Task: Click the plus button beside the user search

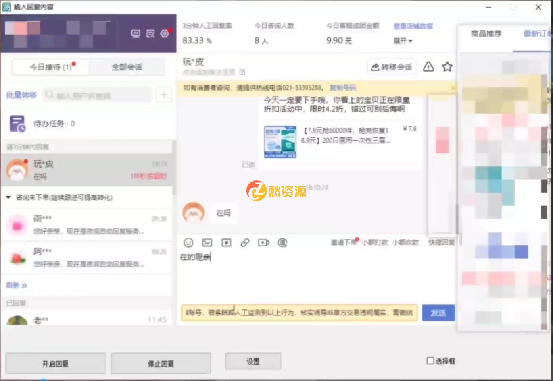Action: point(163,95)
